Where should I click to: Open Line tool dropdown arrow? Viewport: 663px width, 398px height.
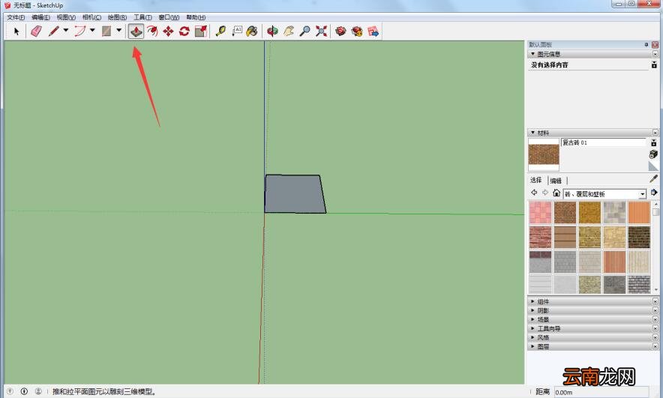[x=66, y=31]
